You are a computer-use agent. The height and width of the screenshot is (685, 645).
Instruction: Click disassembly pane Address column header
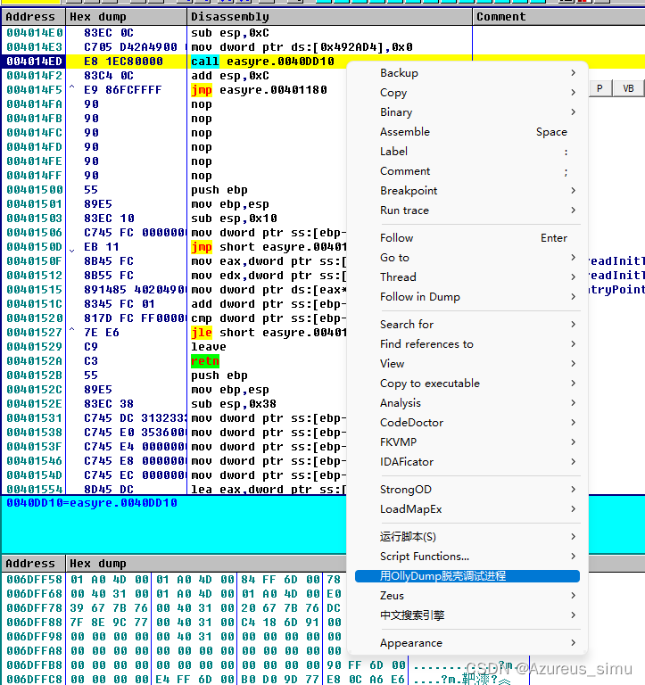tap(33, 17)
